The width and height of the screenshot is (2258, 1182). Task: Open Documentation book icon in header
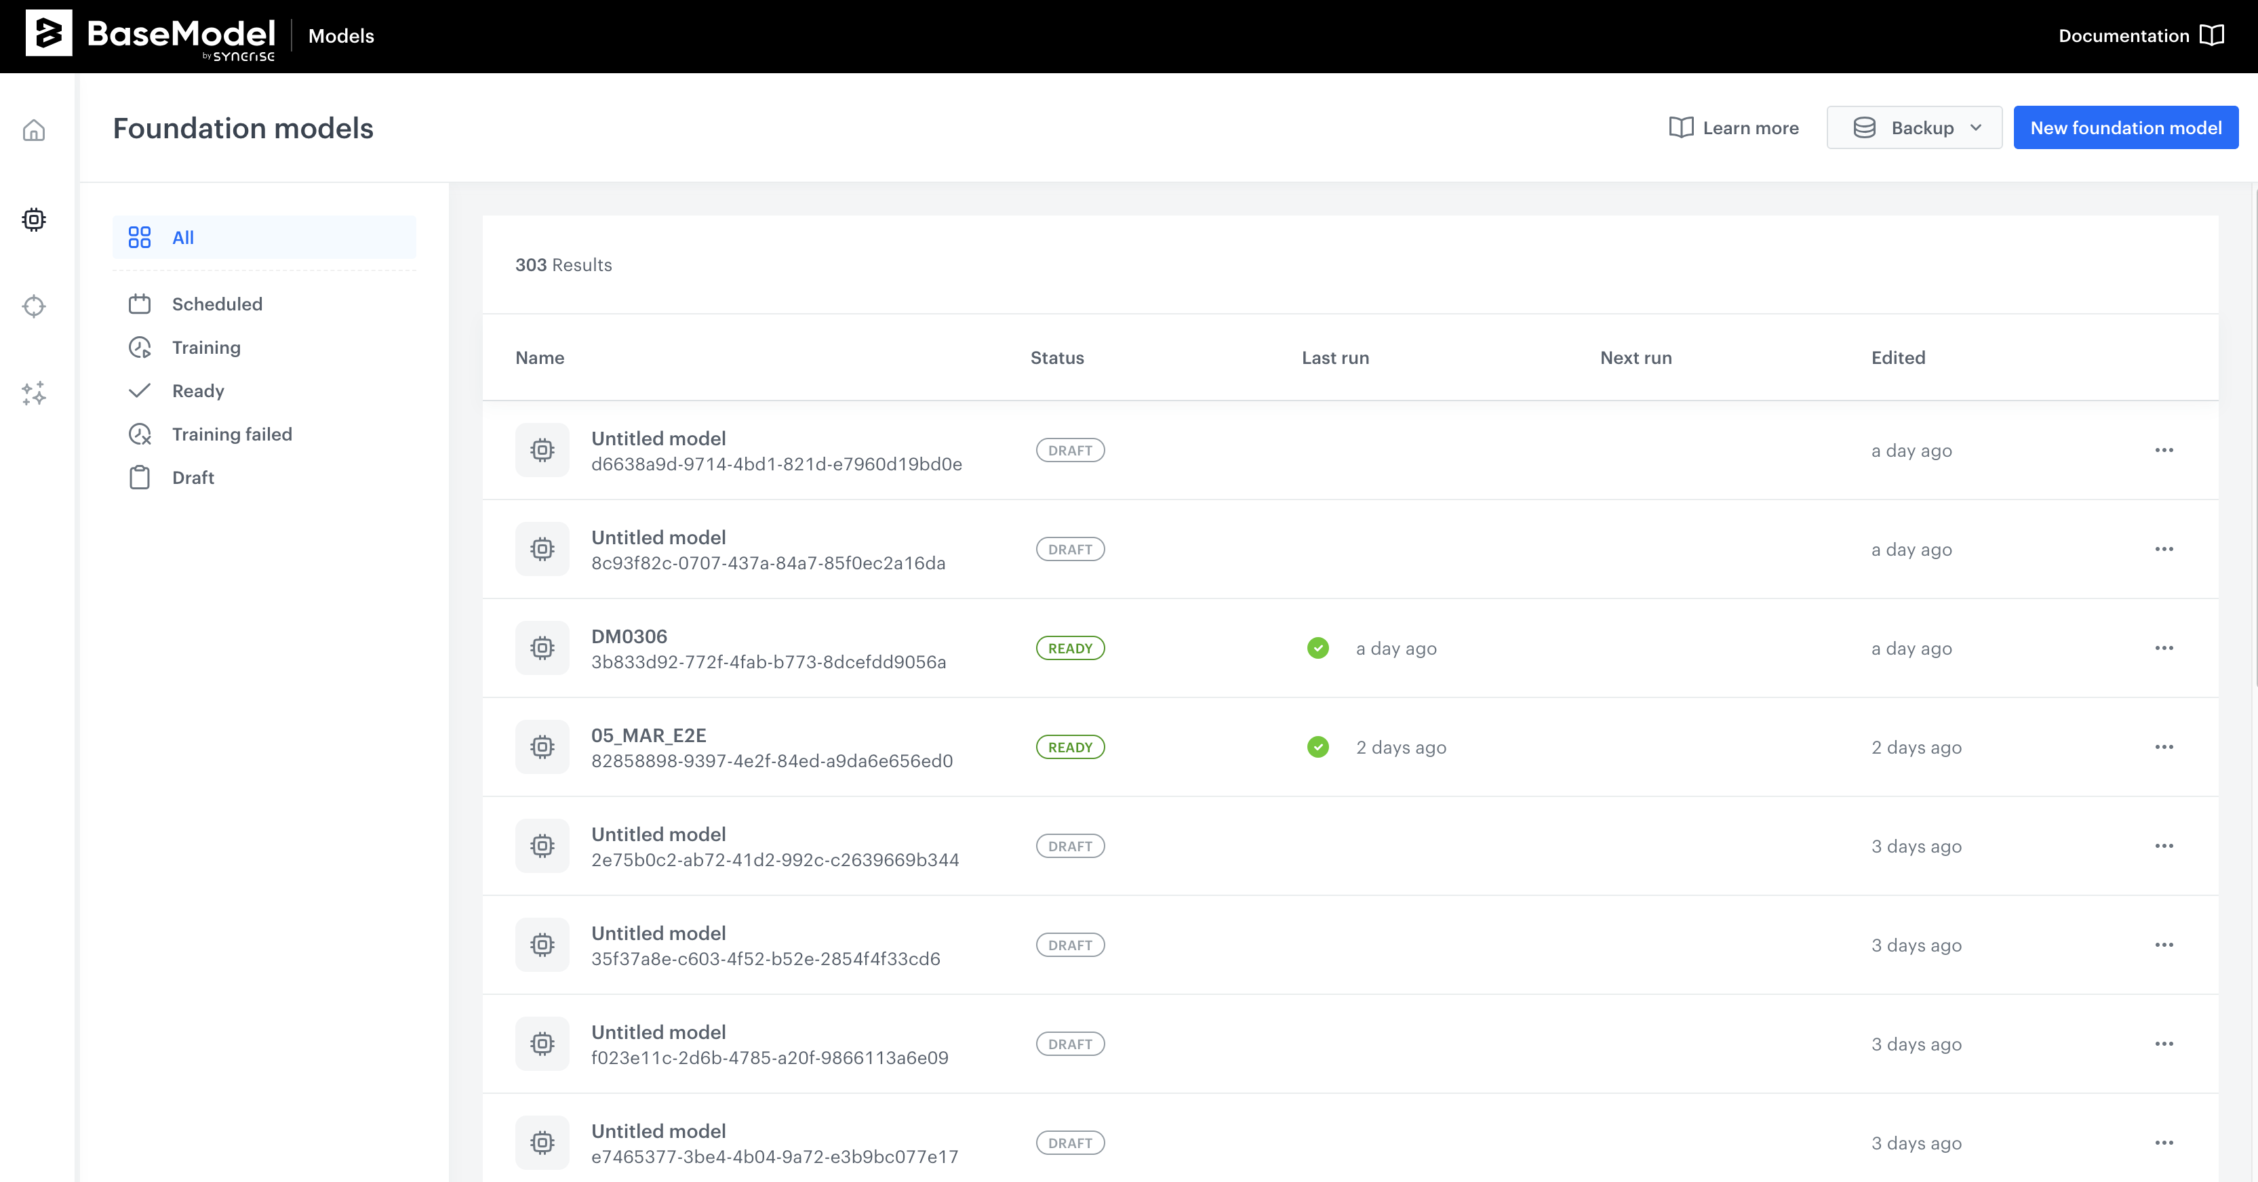2213,35
